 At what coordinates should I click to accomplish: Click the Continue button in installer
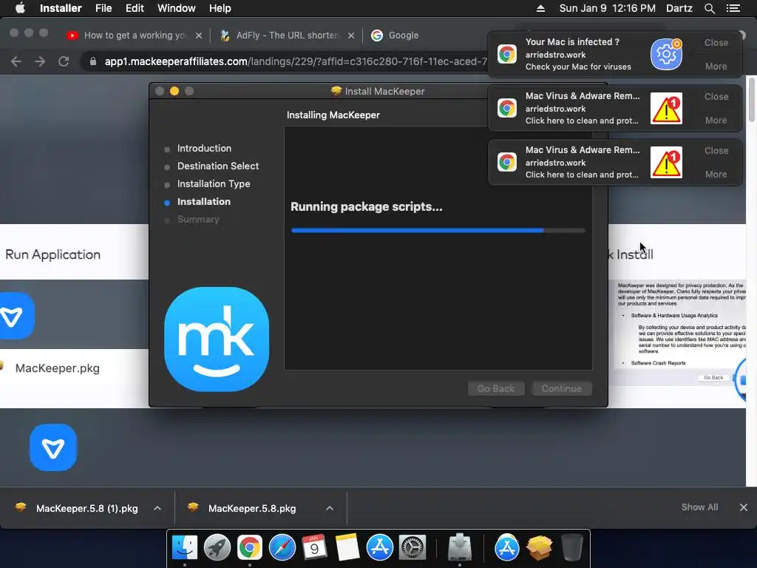(562, 389)
